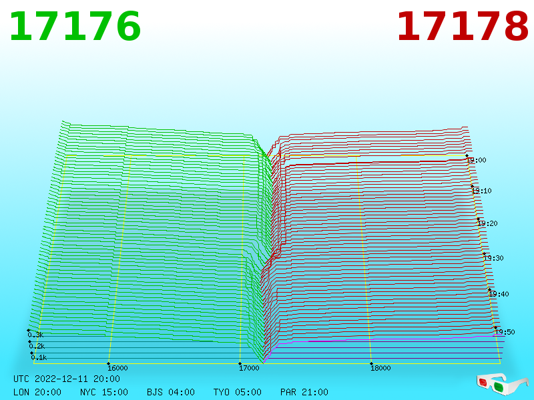Click the PAR 21:00 time
Viewport: 534px width, 400px height.
point(304,392)
